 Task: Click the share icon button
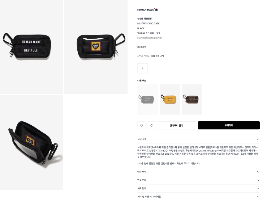click(151, 125)
